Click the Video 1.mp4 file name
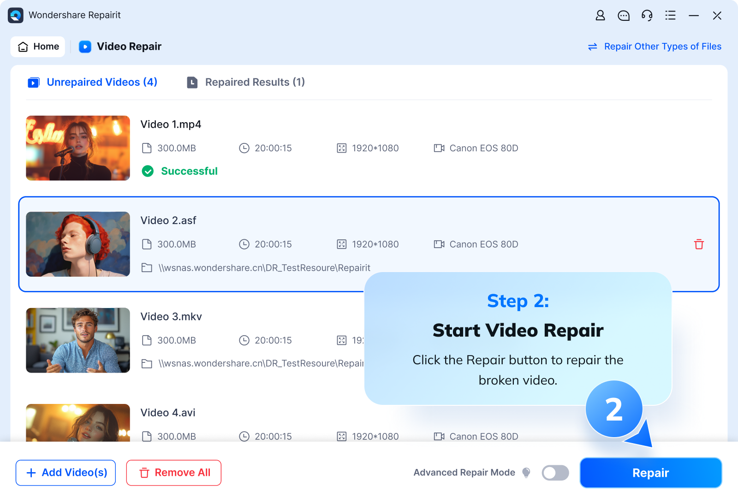The image size is (738, 504). point(171,125)
